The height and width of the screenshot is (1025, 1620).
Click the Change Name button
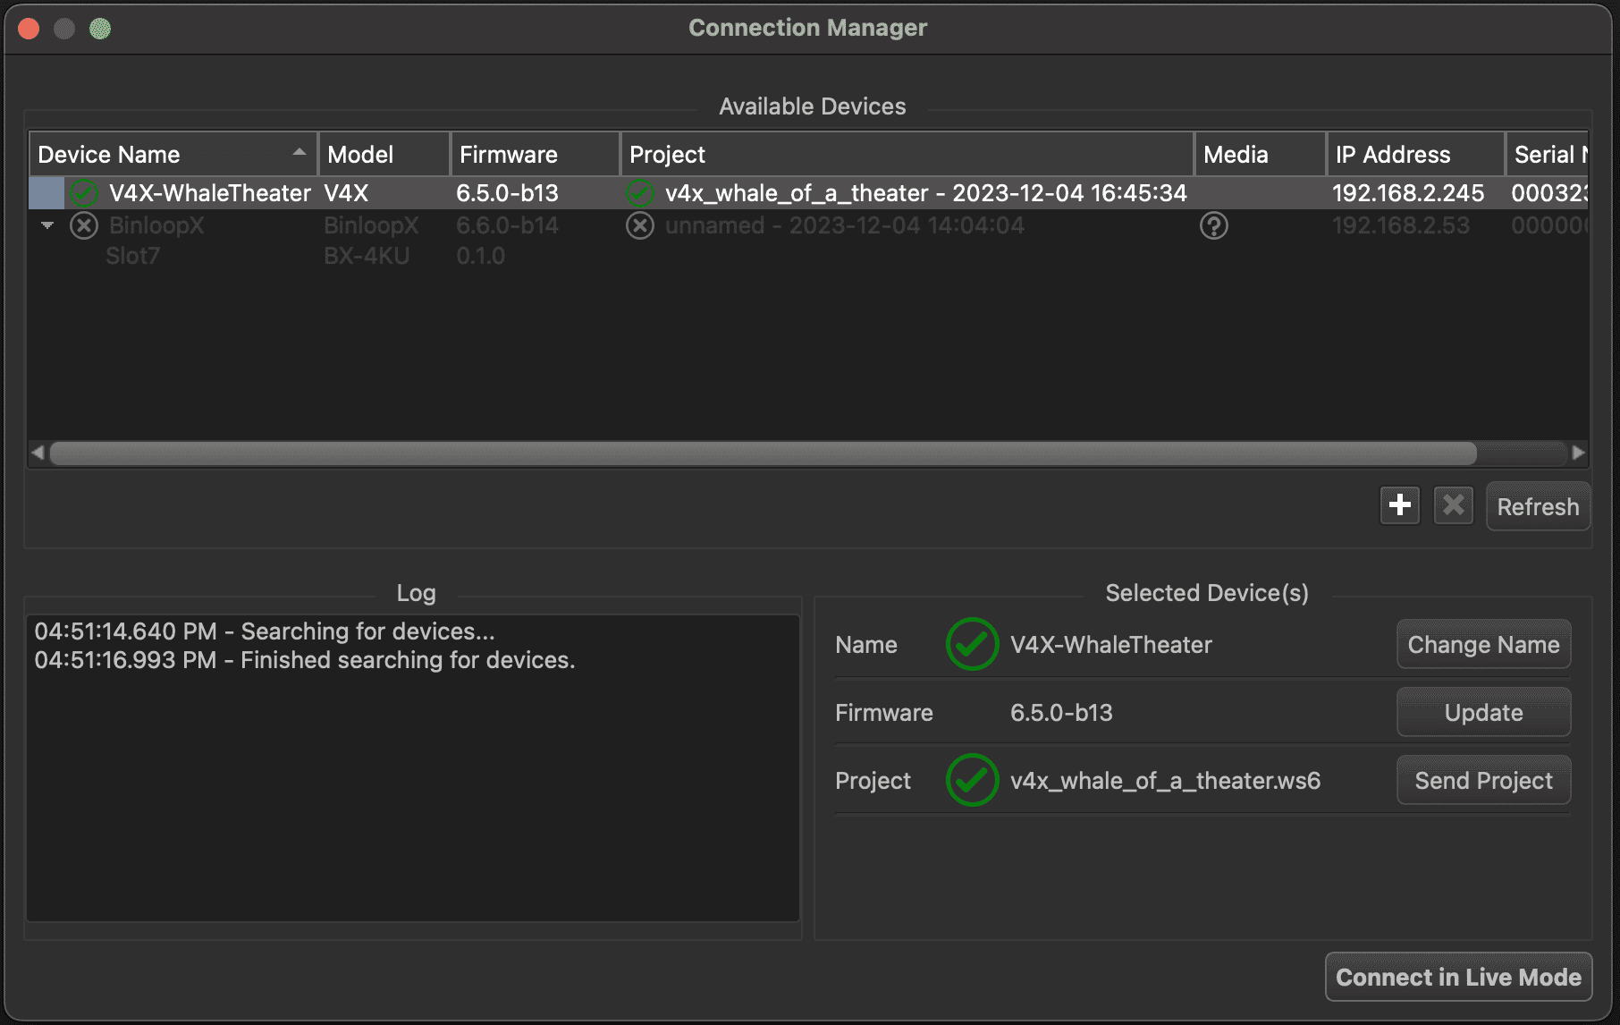click(1482, 644)
